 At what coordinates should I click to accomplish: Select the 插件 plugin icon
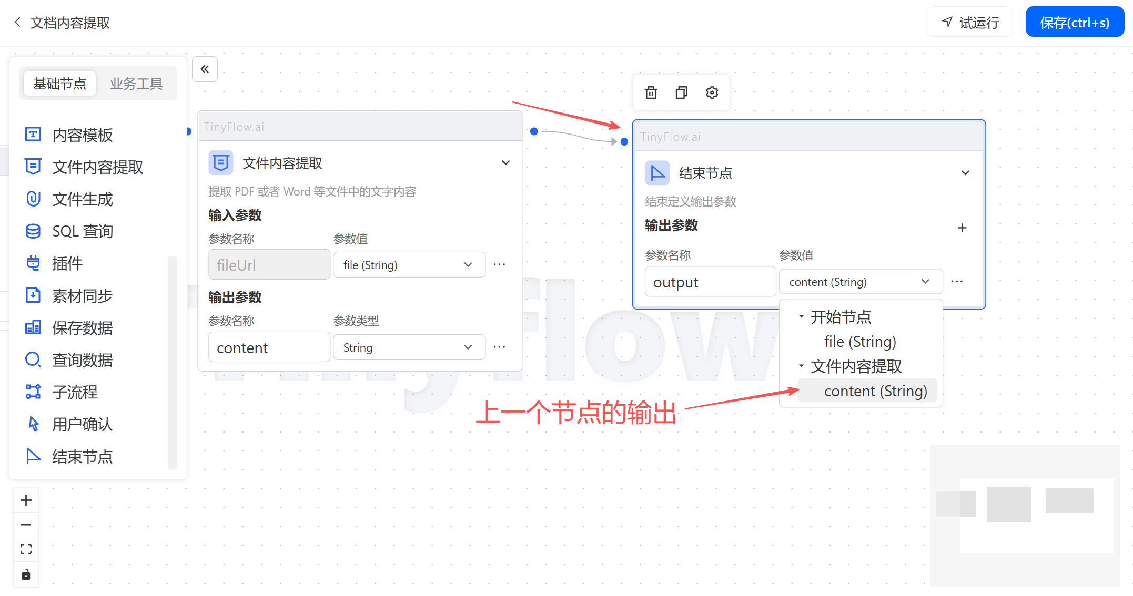(33, 263)
